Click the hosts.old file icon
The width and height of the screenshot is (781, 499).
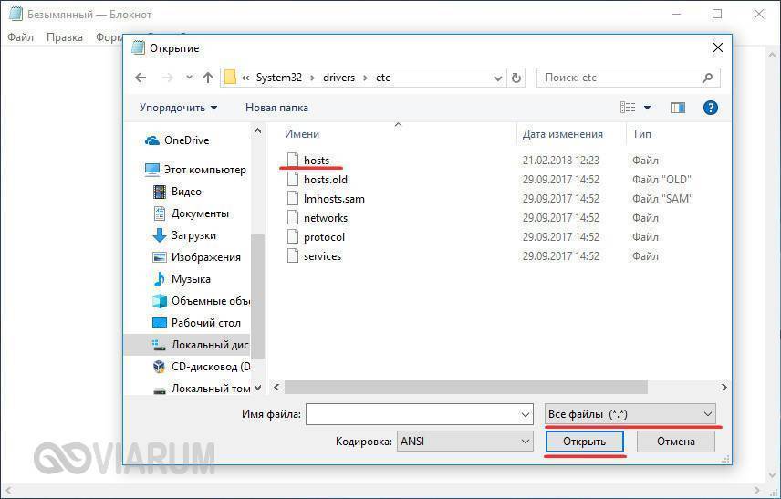pyautogui.click(x=293, y=180)
